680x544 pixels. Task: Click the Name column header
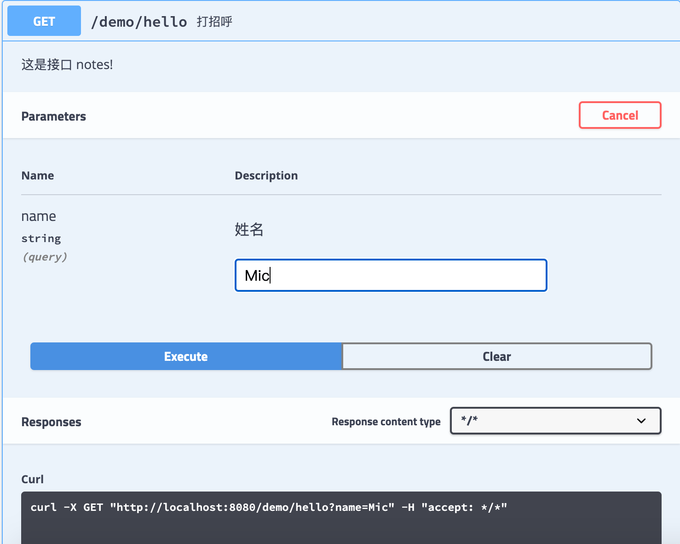coord(38,175)
